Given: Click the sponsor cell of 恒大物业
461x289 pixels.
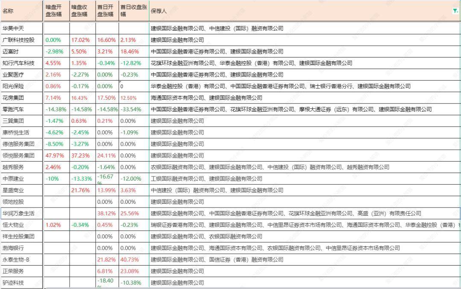Looking at the screenshot, I should coord(299,225).
